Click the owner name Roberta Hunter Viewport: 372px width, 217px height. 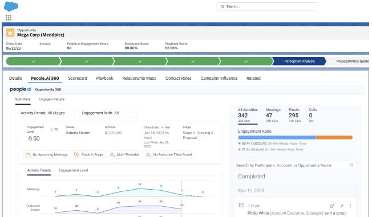78,133
